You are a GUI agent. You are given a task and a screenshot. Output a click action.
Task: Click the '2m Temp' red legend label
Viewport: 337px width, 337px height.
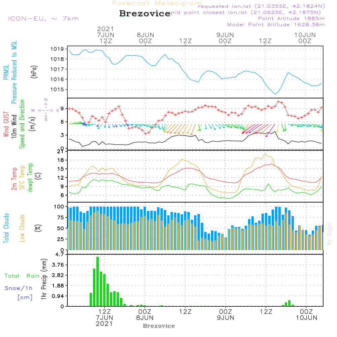point(14,179)
